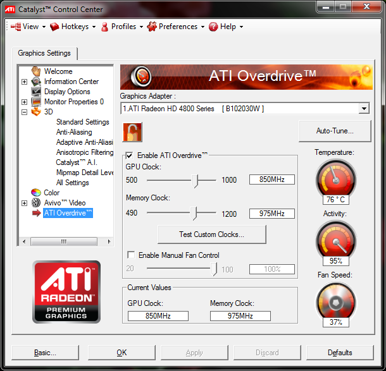
Task: Click the tree scrollbar left arrow
Action: (24, 241)
